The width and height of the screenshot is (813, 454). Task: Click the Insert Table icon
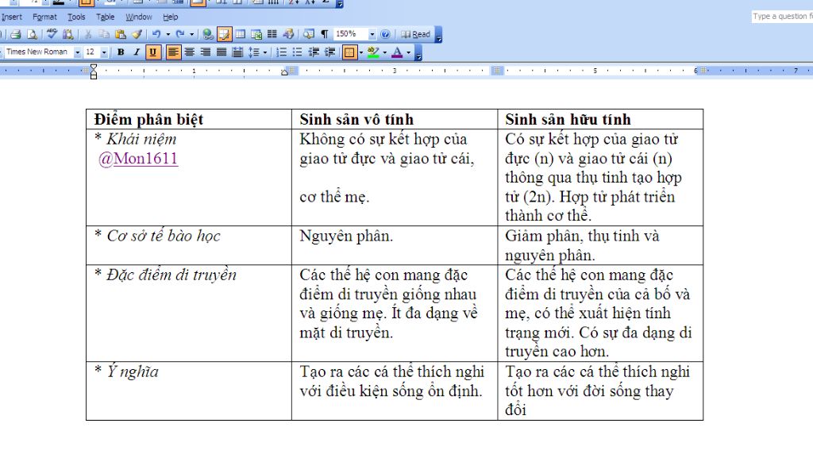click(241, 34)
